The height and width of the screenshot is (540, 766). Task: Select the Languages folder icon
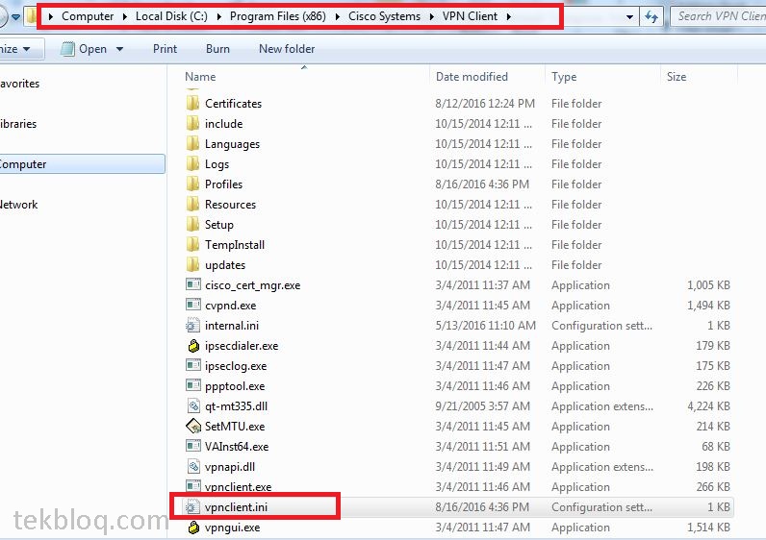tap(193, 143)
